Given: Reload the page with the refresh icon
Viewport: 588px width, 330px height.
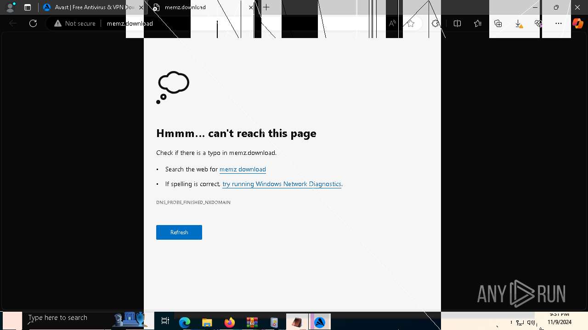Looking at the screenshot, I should [33, 23].
